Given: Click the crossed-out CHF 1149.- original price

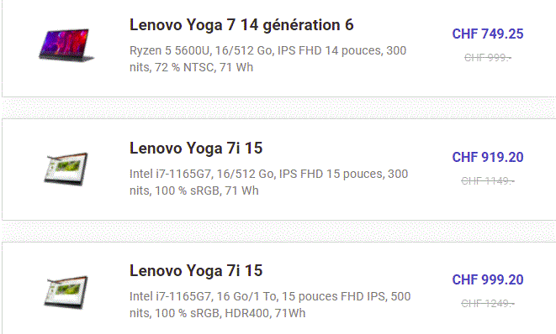Looking at the screenshot, I should [488, 180].
